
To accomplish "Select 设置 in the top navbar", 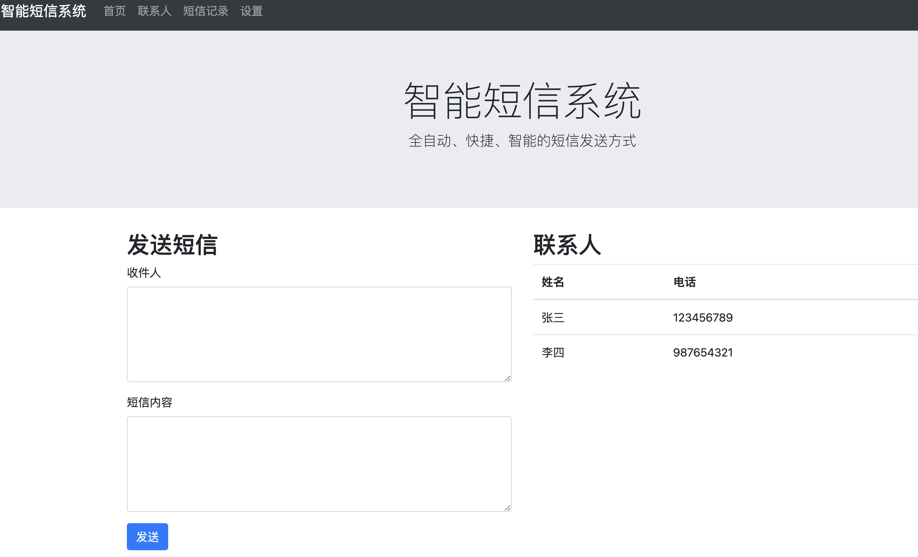I will click(x=252, y=11).
